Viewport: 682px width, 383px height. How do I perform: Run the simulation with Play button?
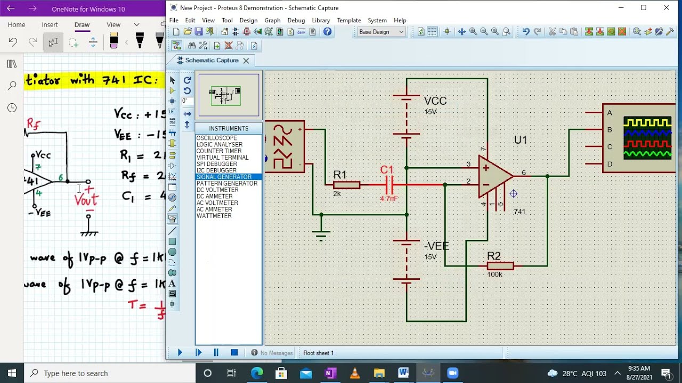(180, 353)
